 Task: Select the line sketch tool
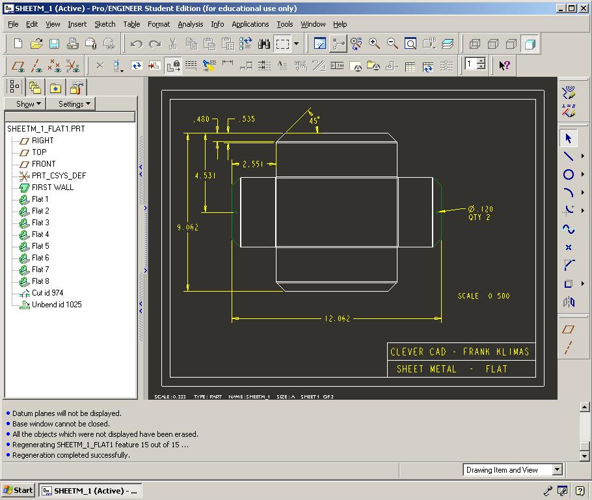tap(569, 156)
